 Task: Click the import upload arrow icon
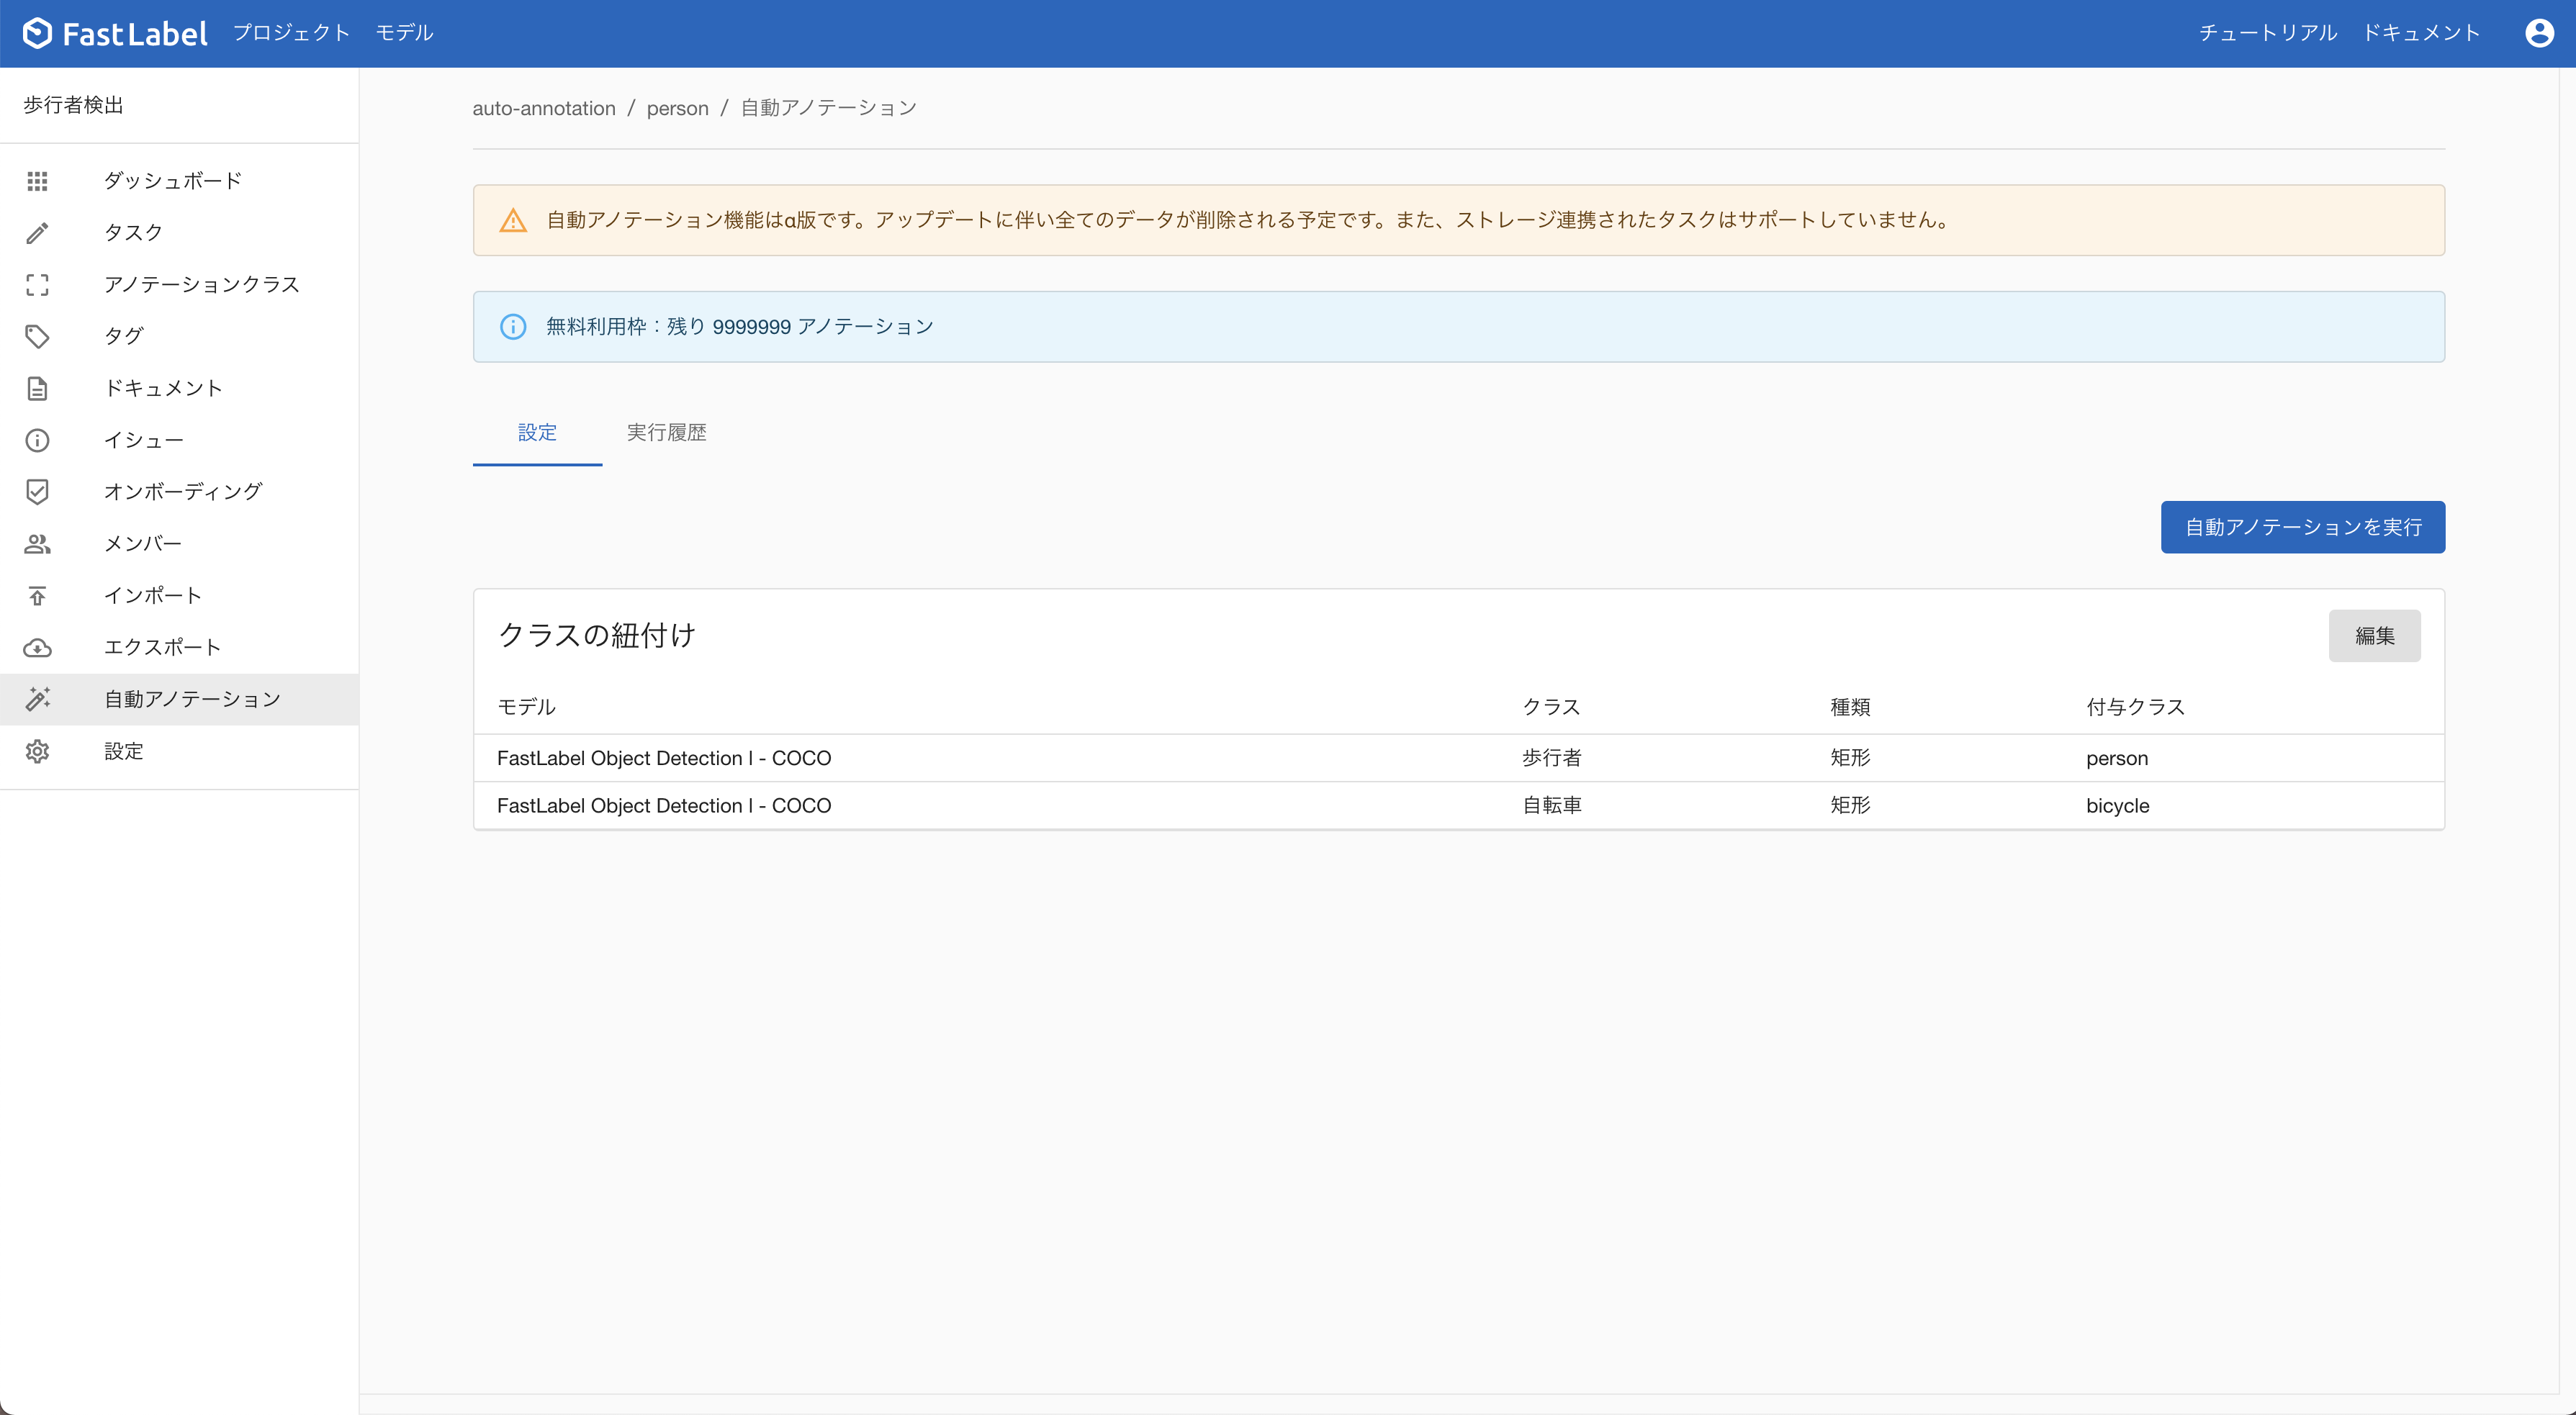click(37, 596)
